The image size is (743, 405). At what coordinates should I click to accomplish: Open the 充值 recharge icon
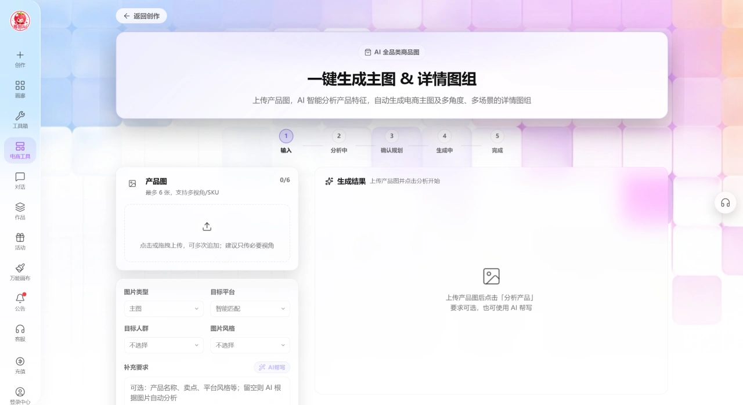20,361
